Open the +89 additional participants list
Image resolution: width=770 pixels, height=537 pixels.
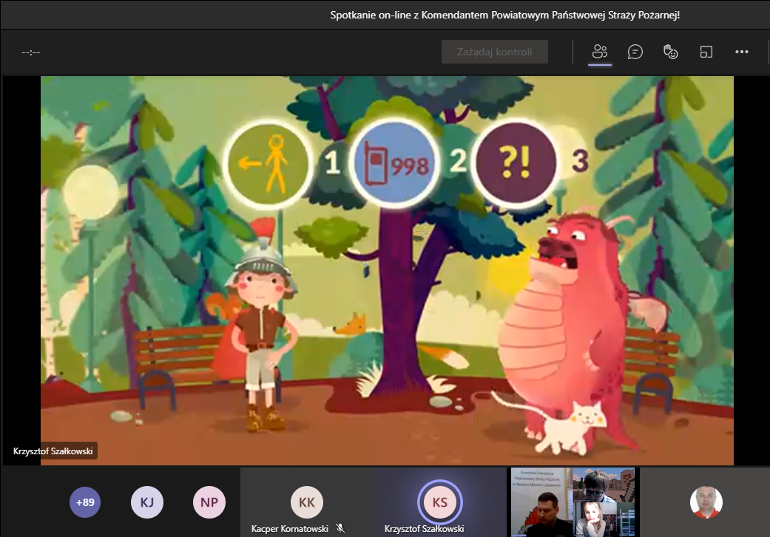point(85,502)
